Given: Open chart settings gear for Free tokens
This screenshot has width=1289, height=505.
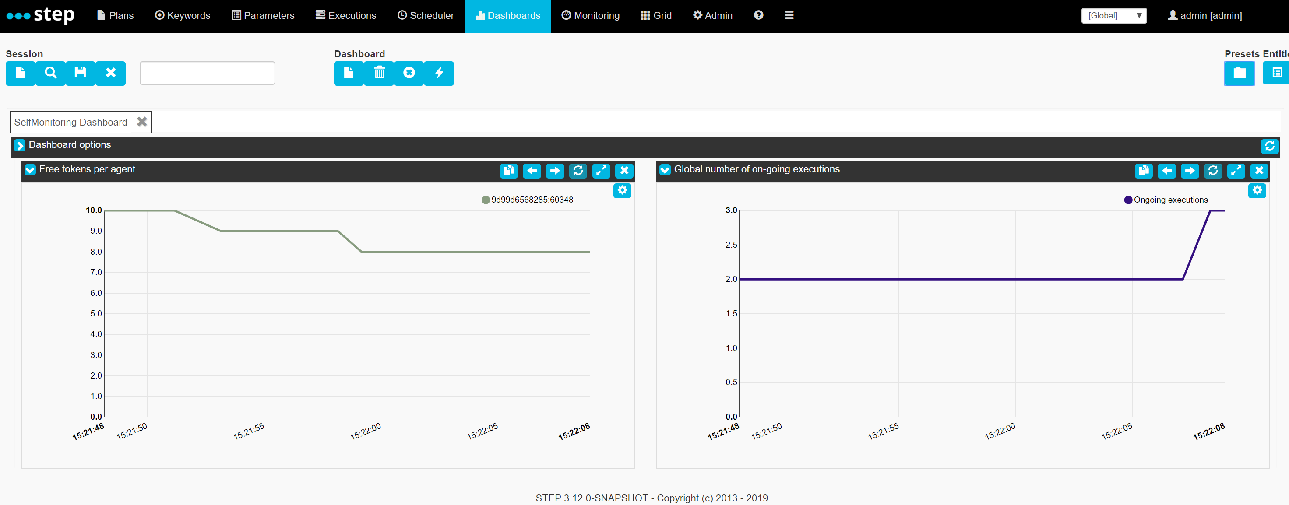Looking at the screenshot, I should pyautogui.click(x=622, y=190).
